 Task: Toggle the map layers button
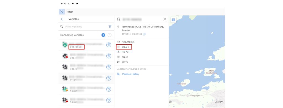pyautogui.click(x=173, y=20)
